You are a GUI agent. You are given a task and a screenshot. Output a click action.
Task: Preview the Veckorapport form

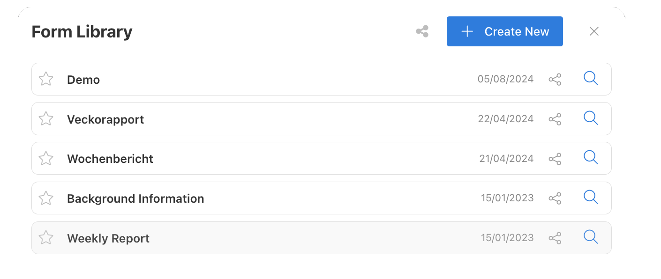591,118
